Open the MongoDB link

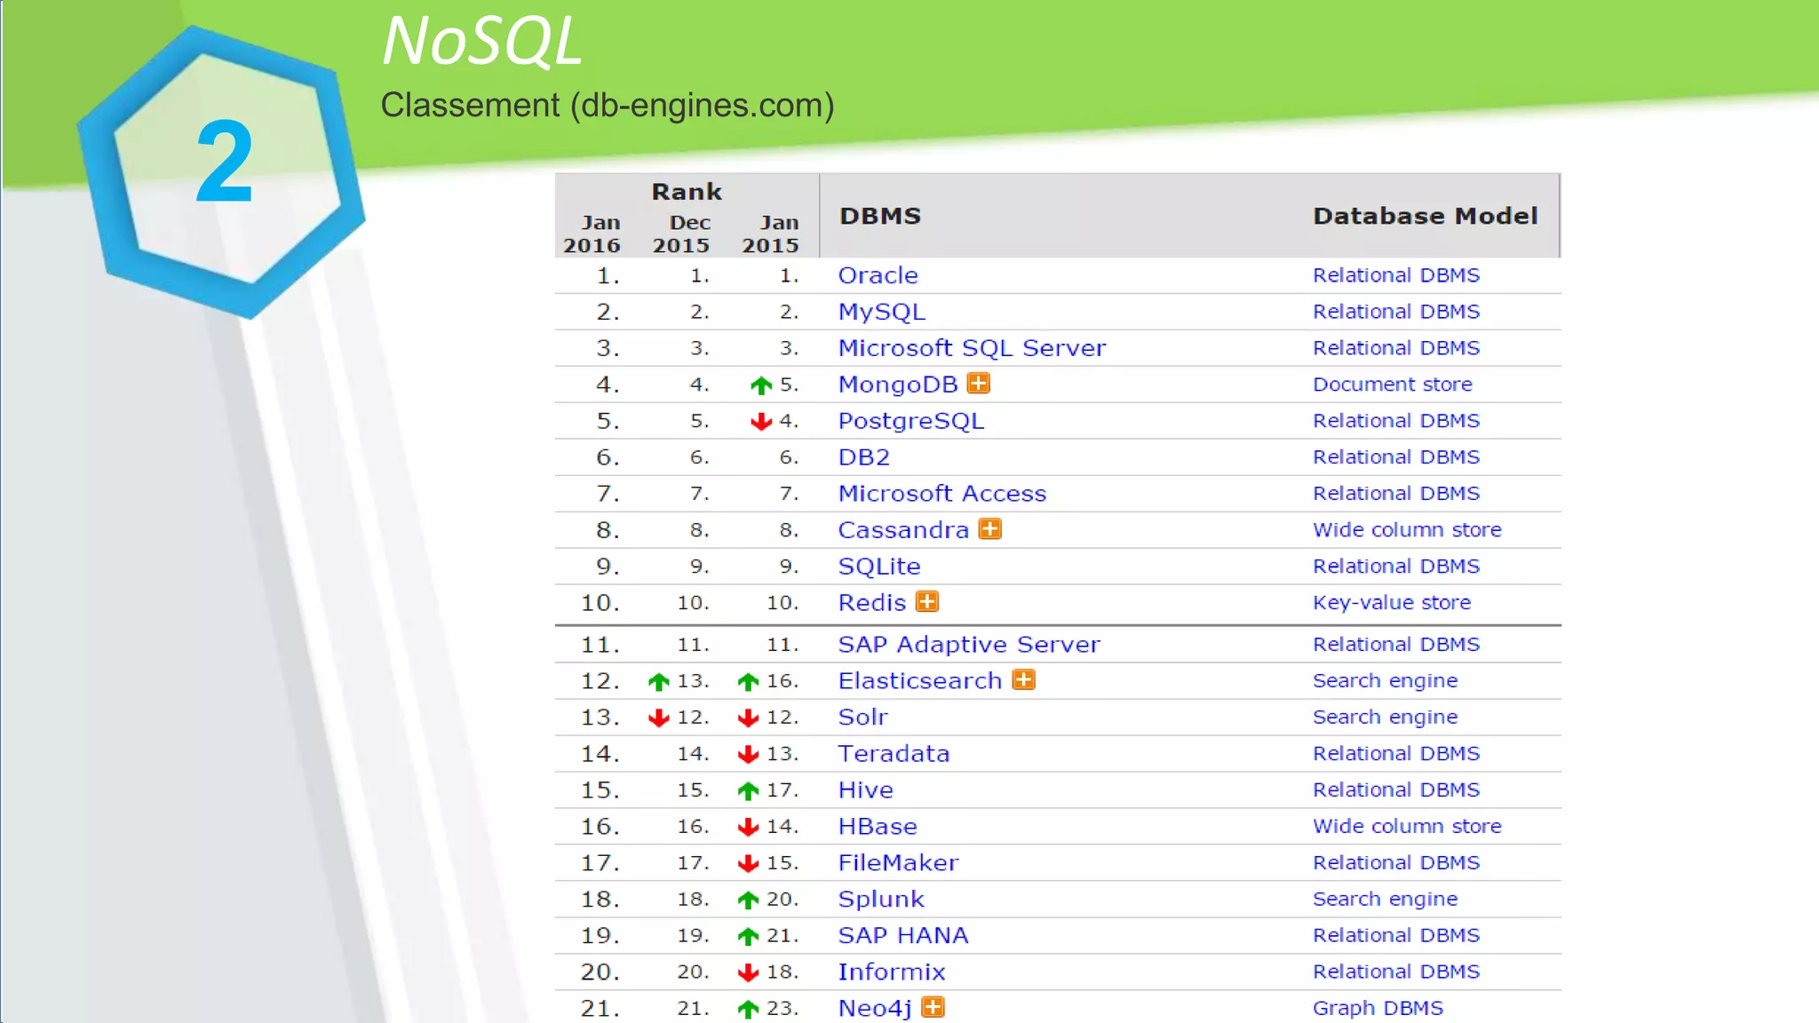(898, 385)
